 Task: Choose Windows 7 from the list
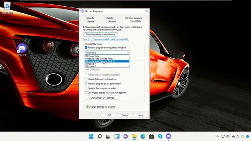pyautogui.click(x=107, y=64)
